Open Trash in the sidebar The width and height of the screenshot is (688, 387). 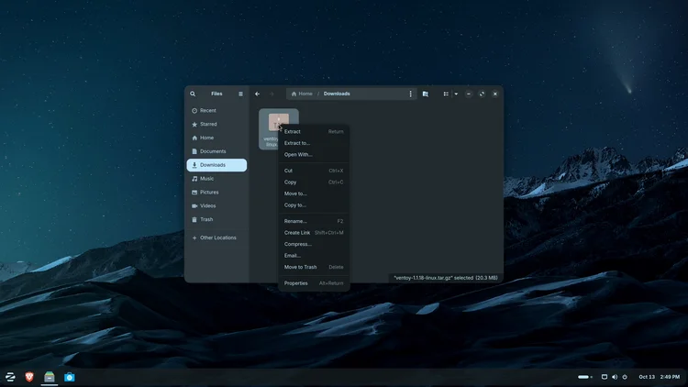tap(216, 219)
